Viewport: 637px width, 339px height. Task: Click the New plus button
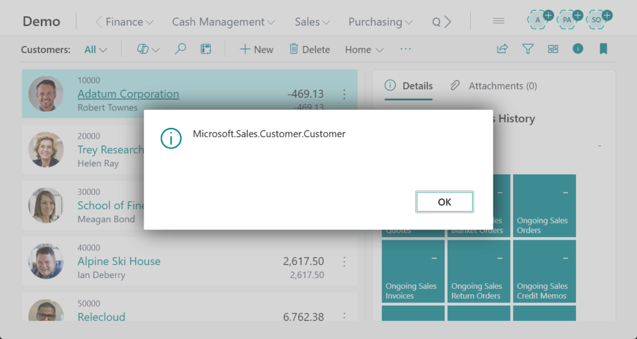coord(256,49)
